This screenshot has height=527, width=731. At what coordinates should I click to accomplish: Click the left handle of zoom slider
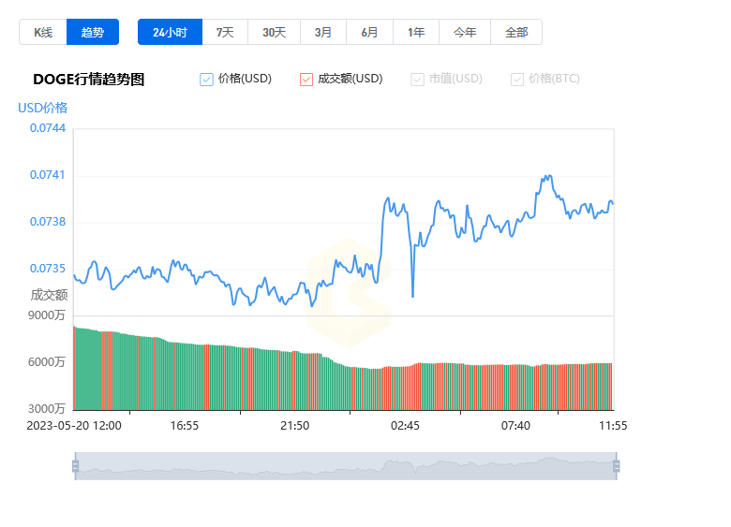75,466
